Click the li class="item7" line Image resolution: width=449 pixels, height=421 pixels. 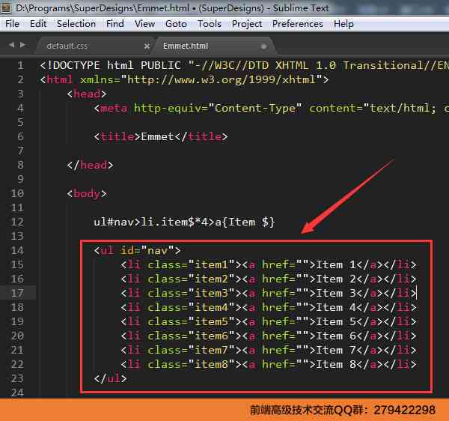tap(269, 350)
